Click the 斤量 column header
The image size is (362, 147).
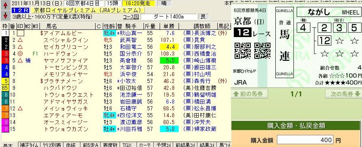(x=150, y=26)
